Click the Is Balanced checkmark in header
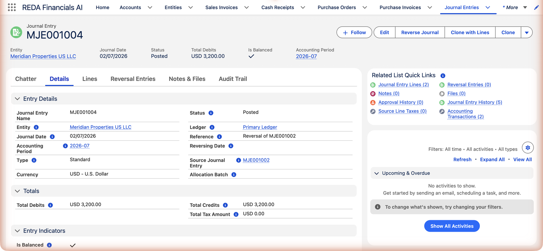This screenshot has height=251, width=543. [251, 56]
